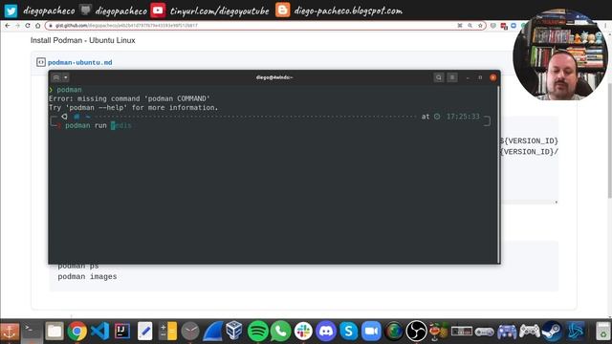
Task: Open the Clocks app
Action: pos(190,331)
